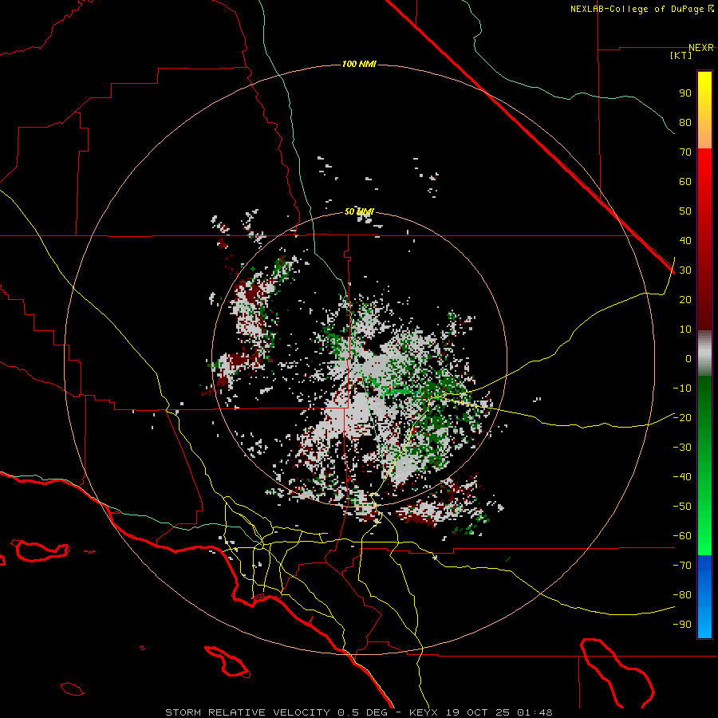Click the 100 NMI range ring label

coord(359,64)
